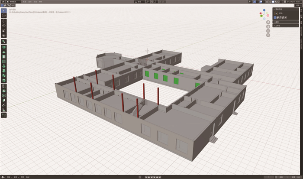Activate the Measure tool in toolbar
The width and height of the screenshot is (303, 179).
[x=4, y=110]
